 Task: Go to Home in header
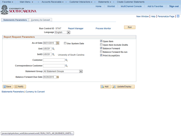pyautogui.click(x=98, y=6)
